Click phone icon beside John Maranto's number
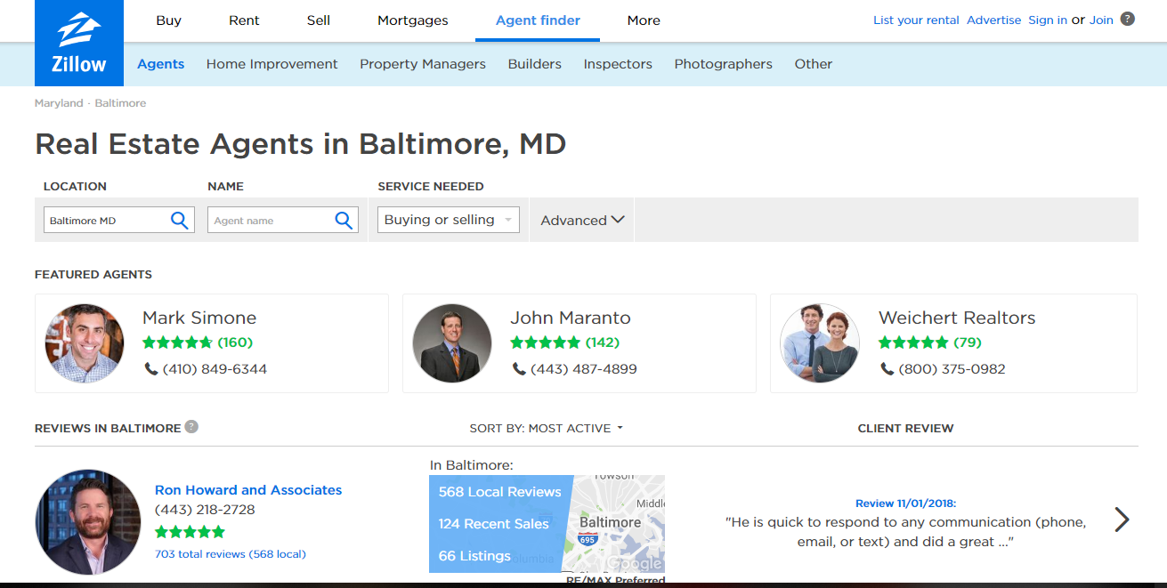Viewport: 1167px width, 588px height. point(519,368)
